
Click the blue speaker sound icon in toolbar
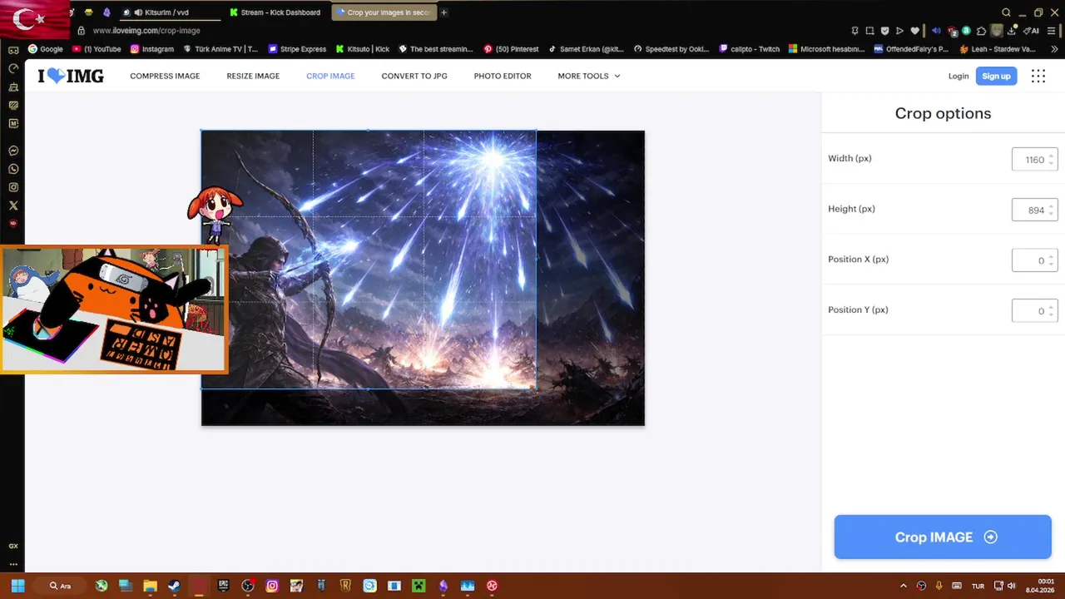click(x=936, y=31)
